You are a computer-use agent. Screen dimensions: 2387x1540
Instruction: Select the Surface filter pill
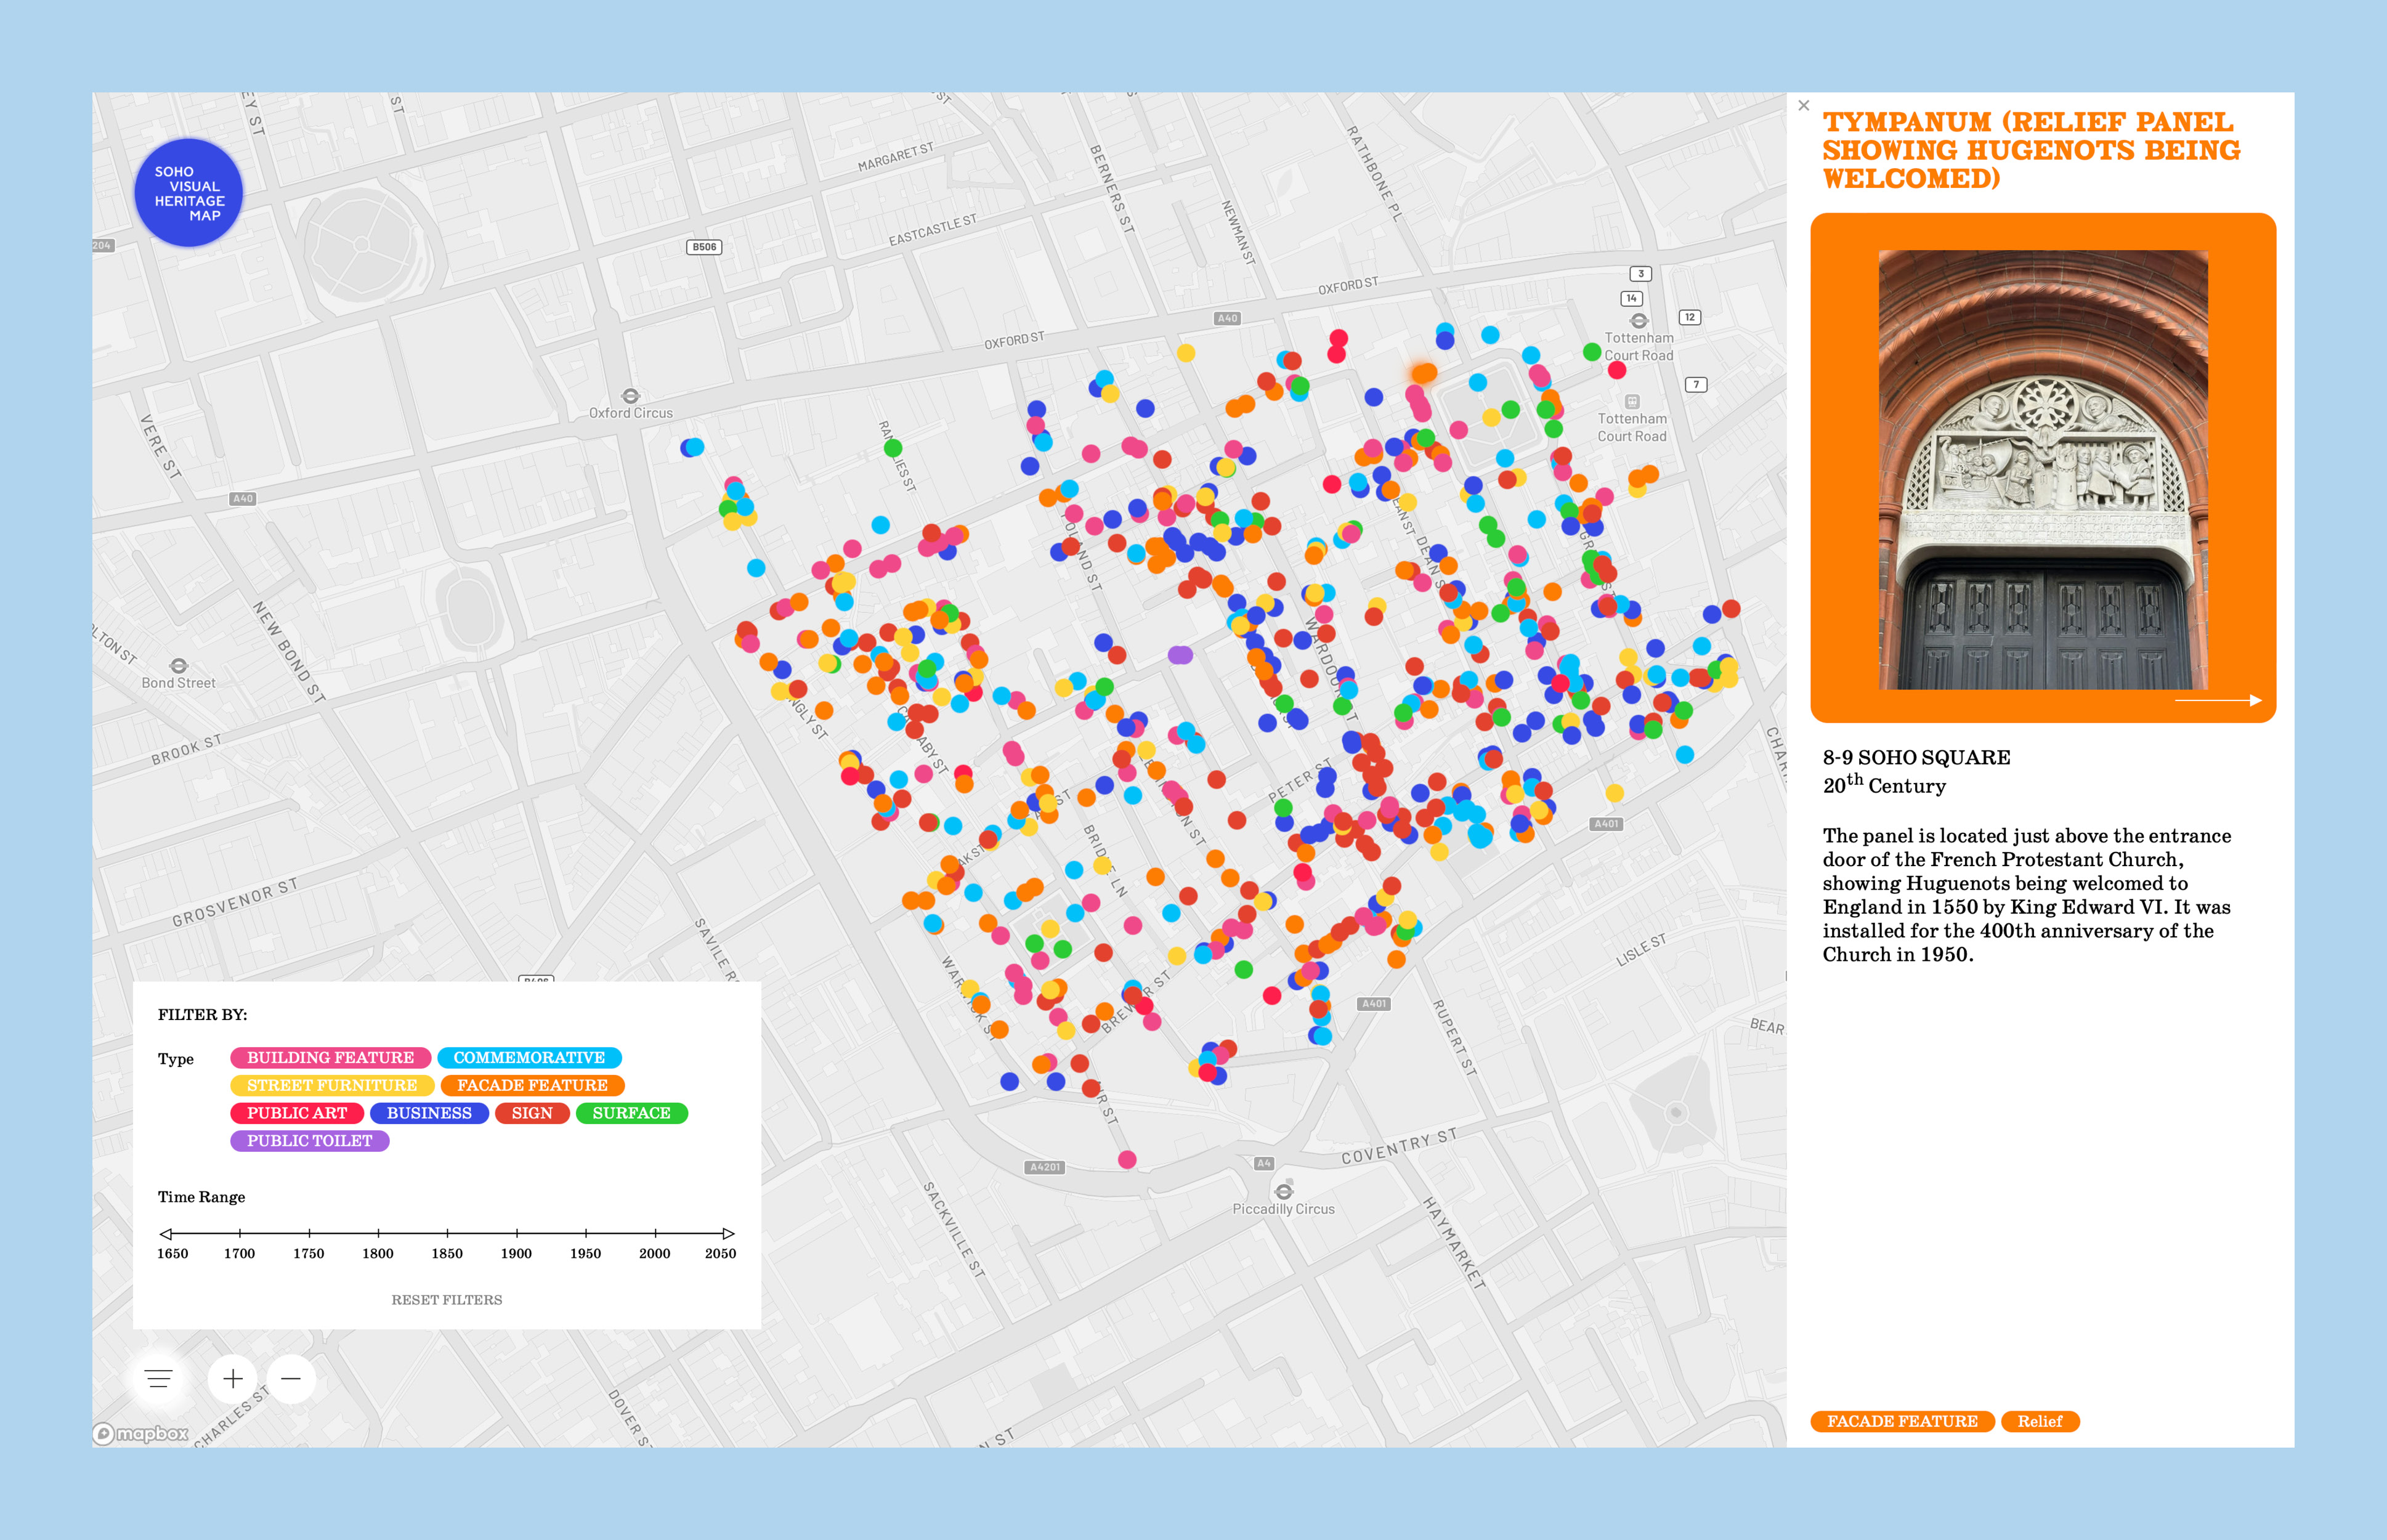pyautogui.click(x=631, y=1113)
